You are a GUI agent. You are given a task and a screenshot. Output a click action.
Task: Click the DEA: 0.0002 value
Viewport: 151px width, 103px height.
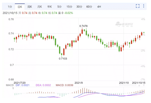point(43,85)
